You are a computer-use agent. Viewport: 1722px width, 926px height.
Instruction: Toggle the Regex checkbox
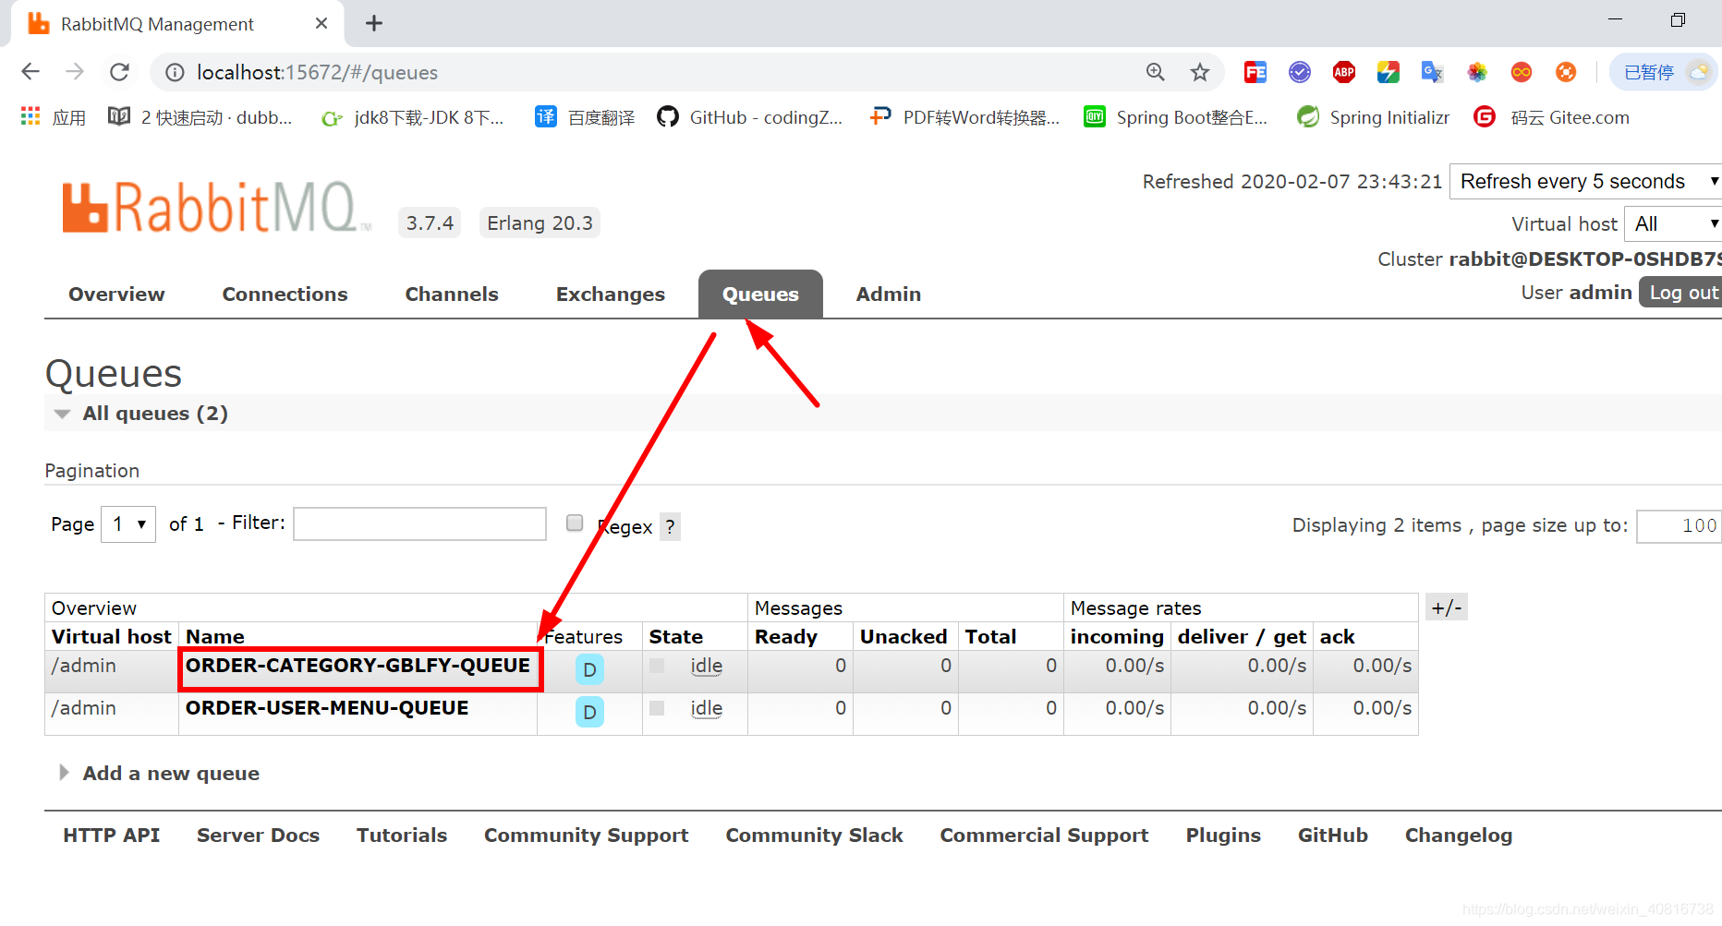[575, 523]
